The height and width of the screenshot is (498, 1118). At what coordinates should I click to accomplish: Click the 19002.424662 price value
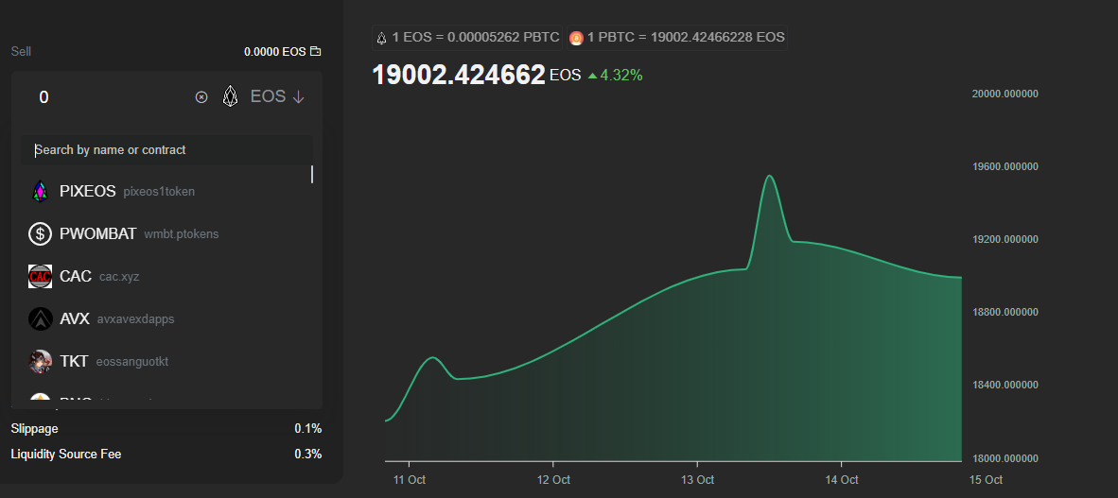[x=459, y=75]
